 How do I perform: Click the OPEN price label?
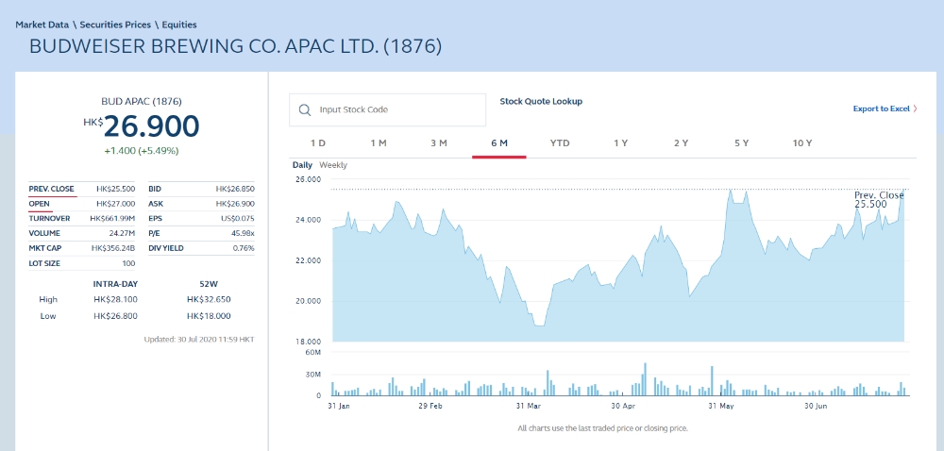[40, 204]
